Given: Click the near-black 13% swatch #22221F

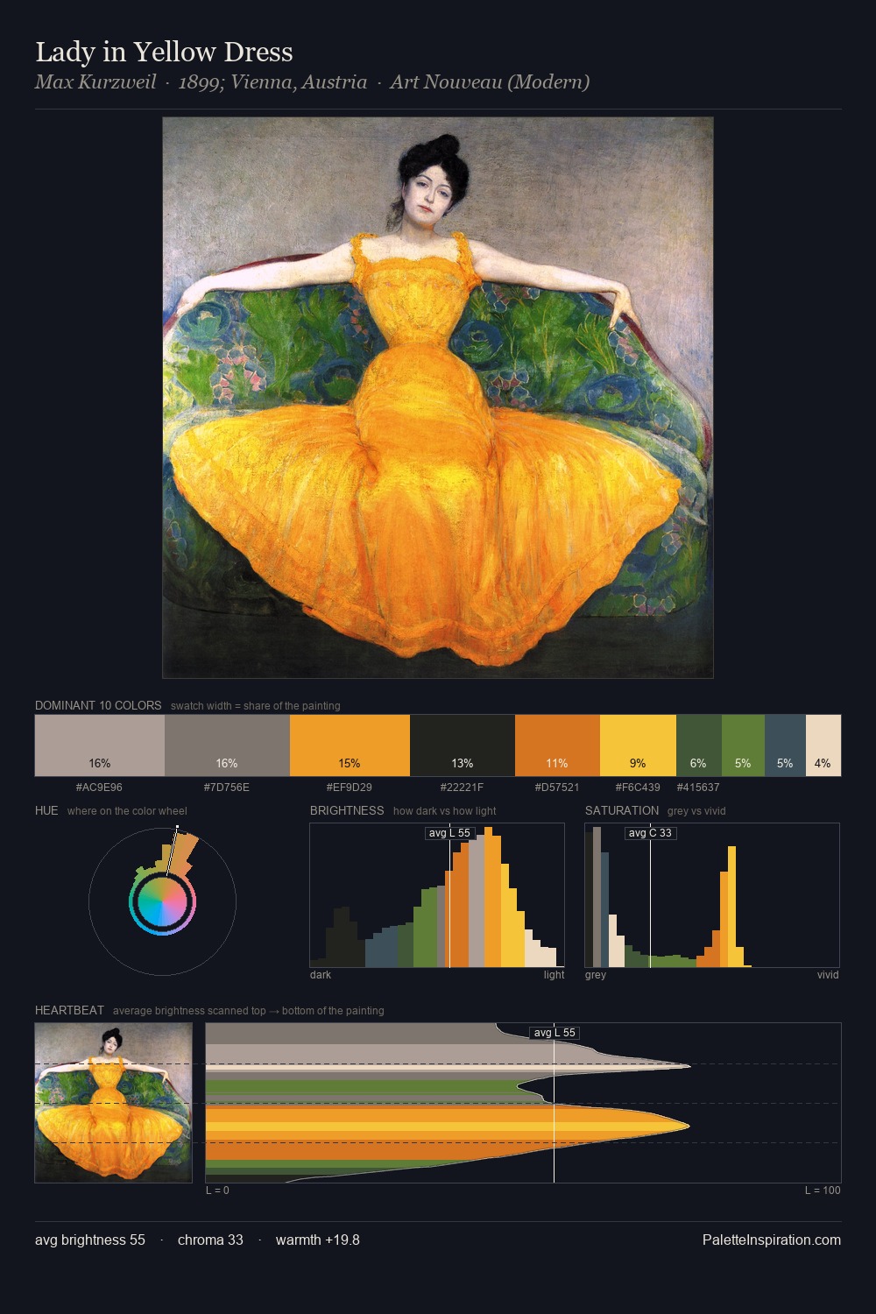Looking at the screenshot, I should 463,745.
